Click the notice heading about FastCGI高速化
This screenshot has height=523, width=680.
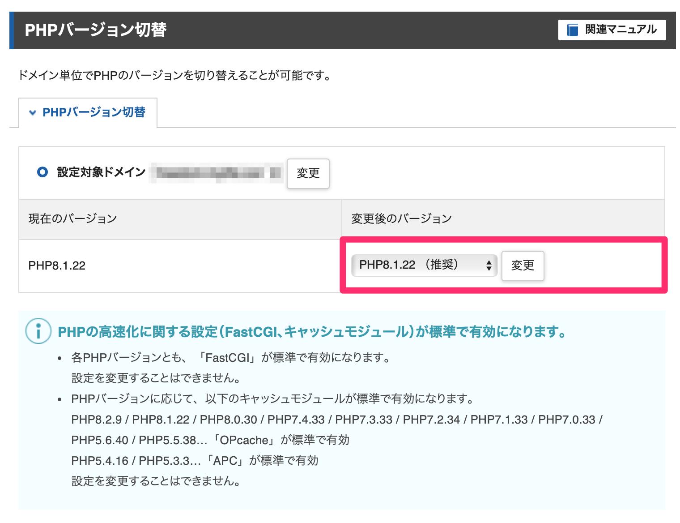point(312,332)
